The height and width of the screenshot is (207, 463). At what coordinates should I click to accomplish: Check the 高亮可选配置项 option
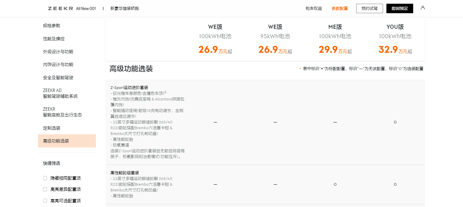45,201
